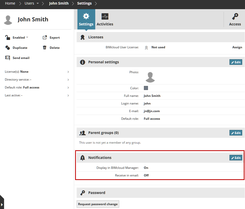Go to Home in the breadcrumb
Viewport: 245px width, 209px height.
[x=10, y=3]
